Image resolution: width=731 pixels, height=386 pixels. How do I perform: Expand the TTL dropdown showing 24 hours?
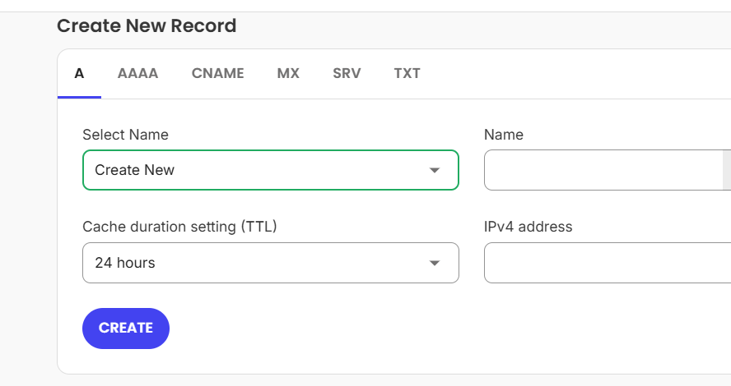[x=271, y=263]
